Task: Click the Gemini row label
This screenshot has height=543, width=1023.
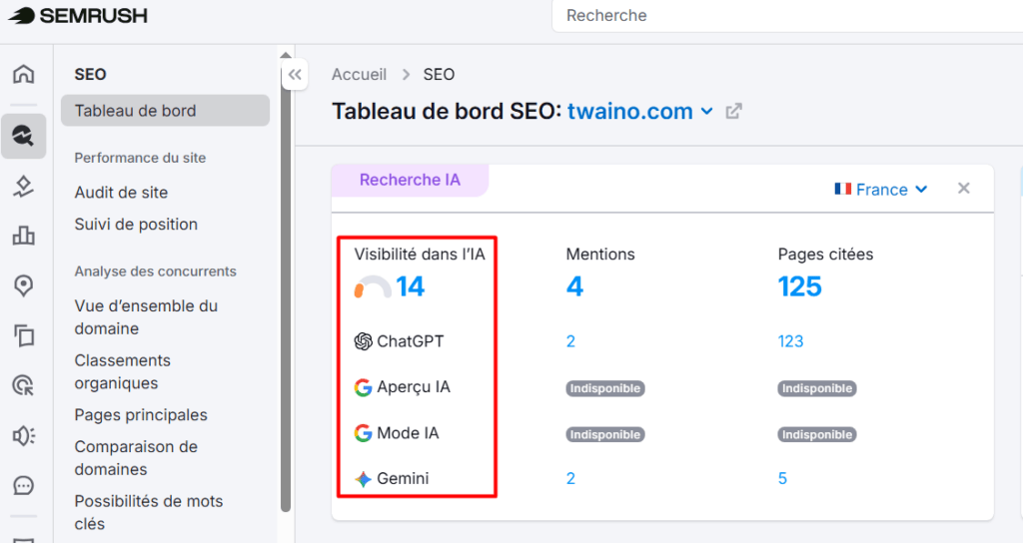Action: pos(403,479)
